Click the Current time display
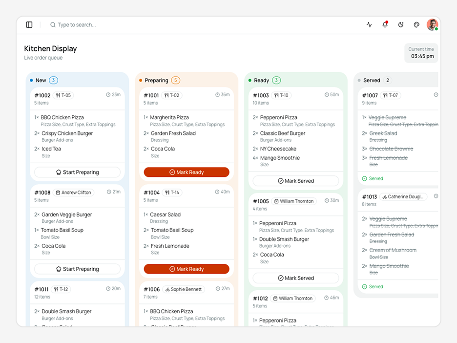 (x=421, y=53)
